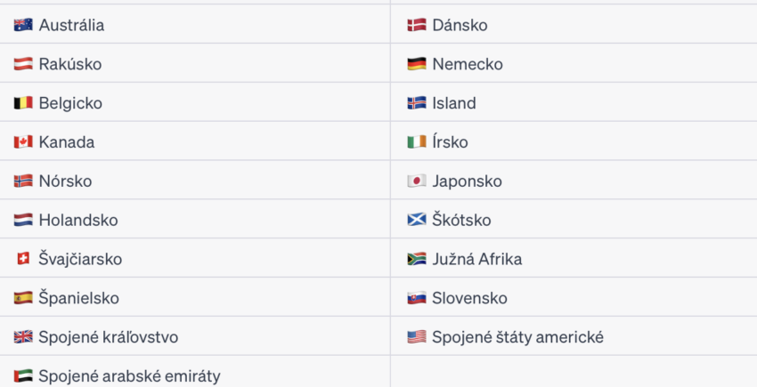Click the Island country entry
757x387 pixels.
click(x=574, y=103)
